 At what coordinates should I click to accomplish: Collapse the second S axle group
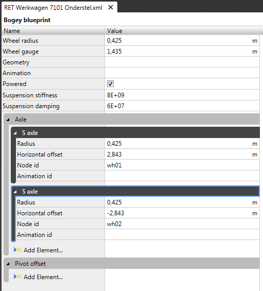(15, 192)
